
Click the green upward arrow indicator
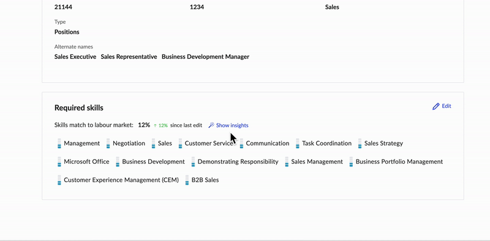(x=155, y=125)
